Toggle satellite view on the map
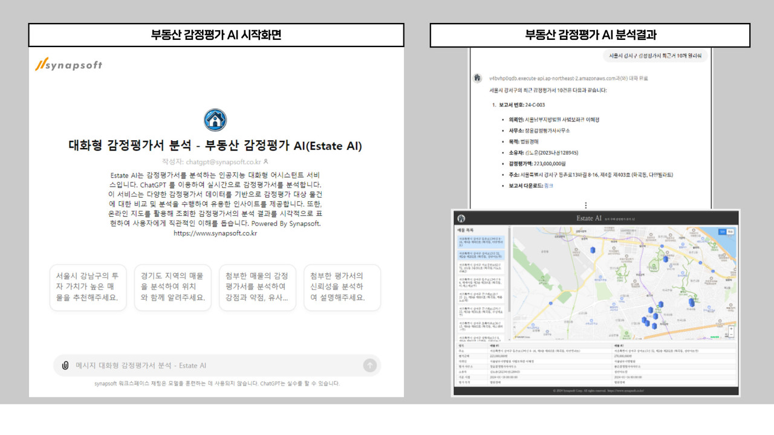The height and width of the screenshot is (435, 774). (x=730, y=231)
